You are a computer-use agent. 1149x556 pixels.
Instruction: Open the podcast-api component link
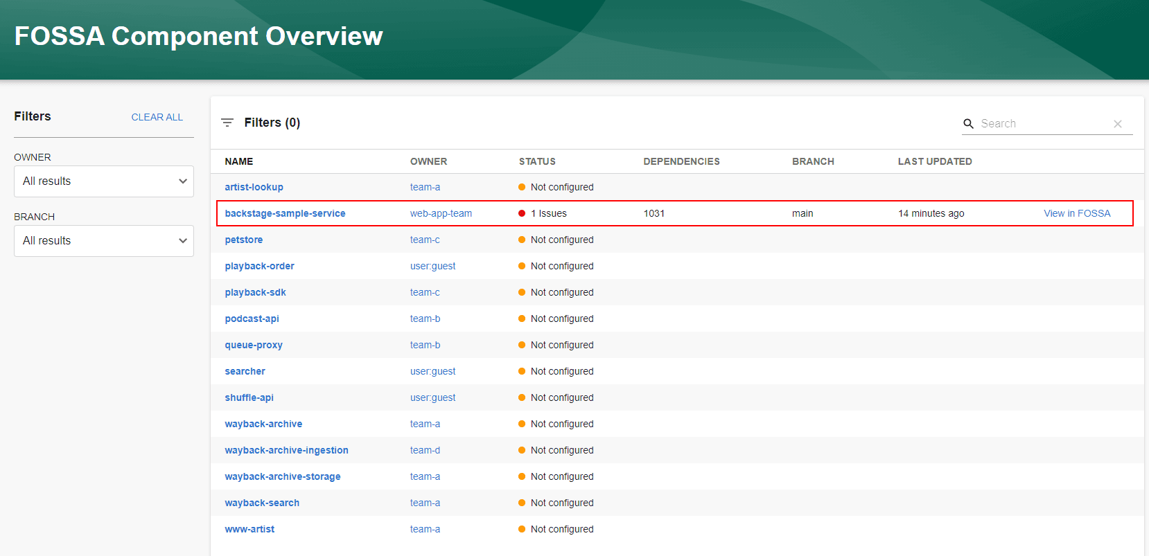coord(252,319)
